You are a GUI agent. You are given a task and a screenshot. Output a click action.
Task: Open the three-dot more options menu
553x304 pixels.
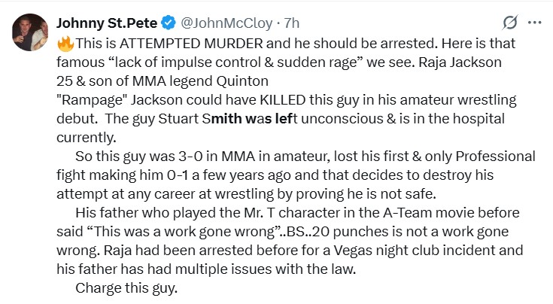coord(534,21)
